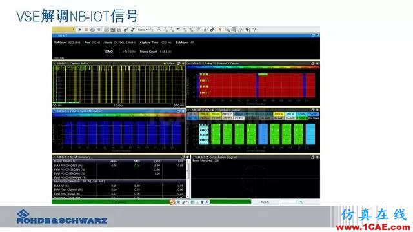Open the "None" marker dropdown in toolbar
This screenshot has height=232, width=413.
coord(143,30)
